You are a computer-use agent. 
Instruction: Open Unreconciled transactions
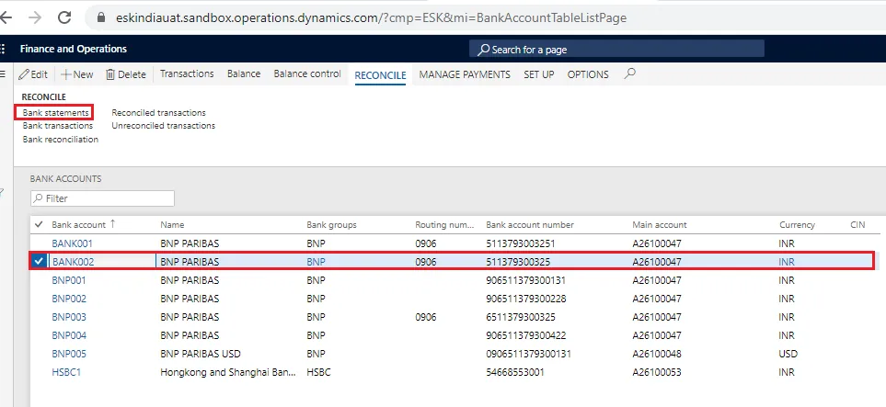pos(163,125)
